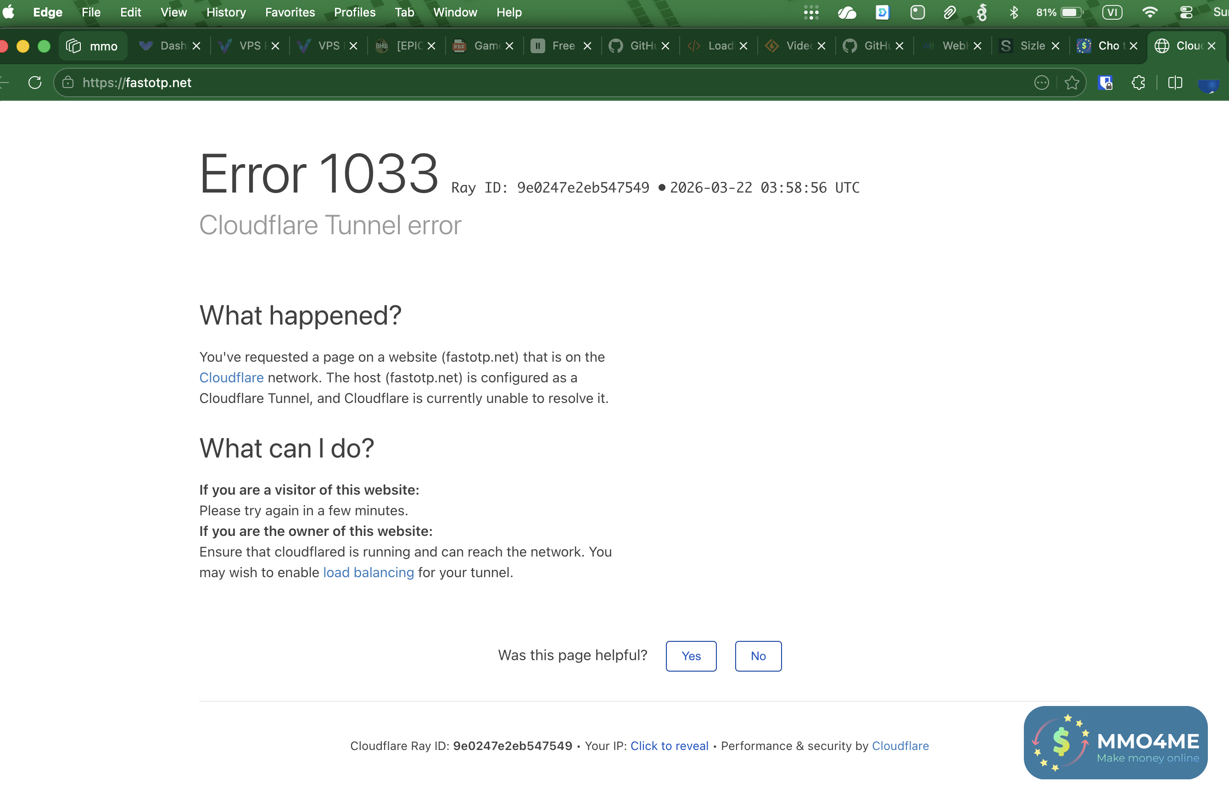
Task: Open the Apple menu
Action: (9, 12)
